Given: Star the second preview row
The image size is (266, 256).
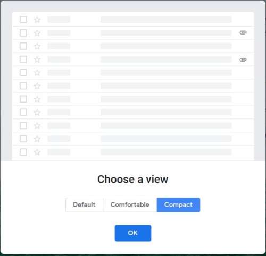Looking at the screenshot, I should click(x=37, y=33).
